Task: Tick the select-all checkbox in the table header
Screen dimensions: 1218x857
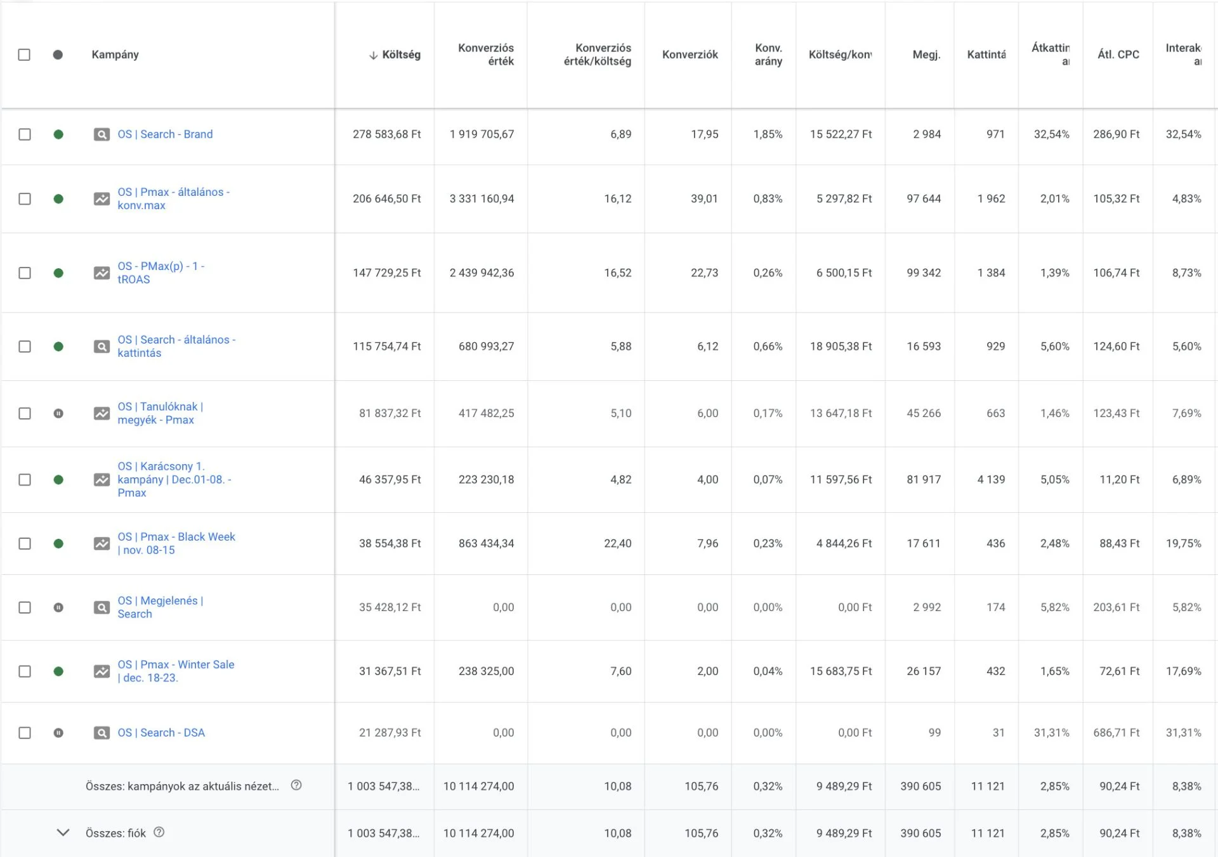Action: 24,55
